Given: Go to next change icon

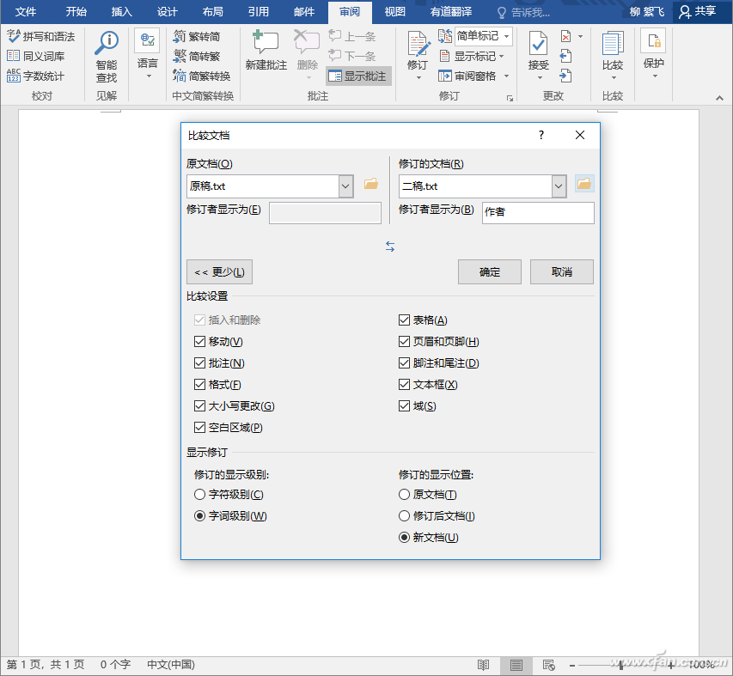Looking at the screenshot, I should click(x=565, y=76).
